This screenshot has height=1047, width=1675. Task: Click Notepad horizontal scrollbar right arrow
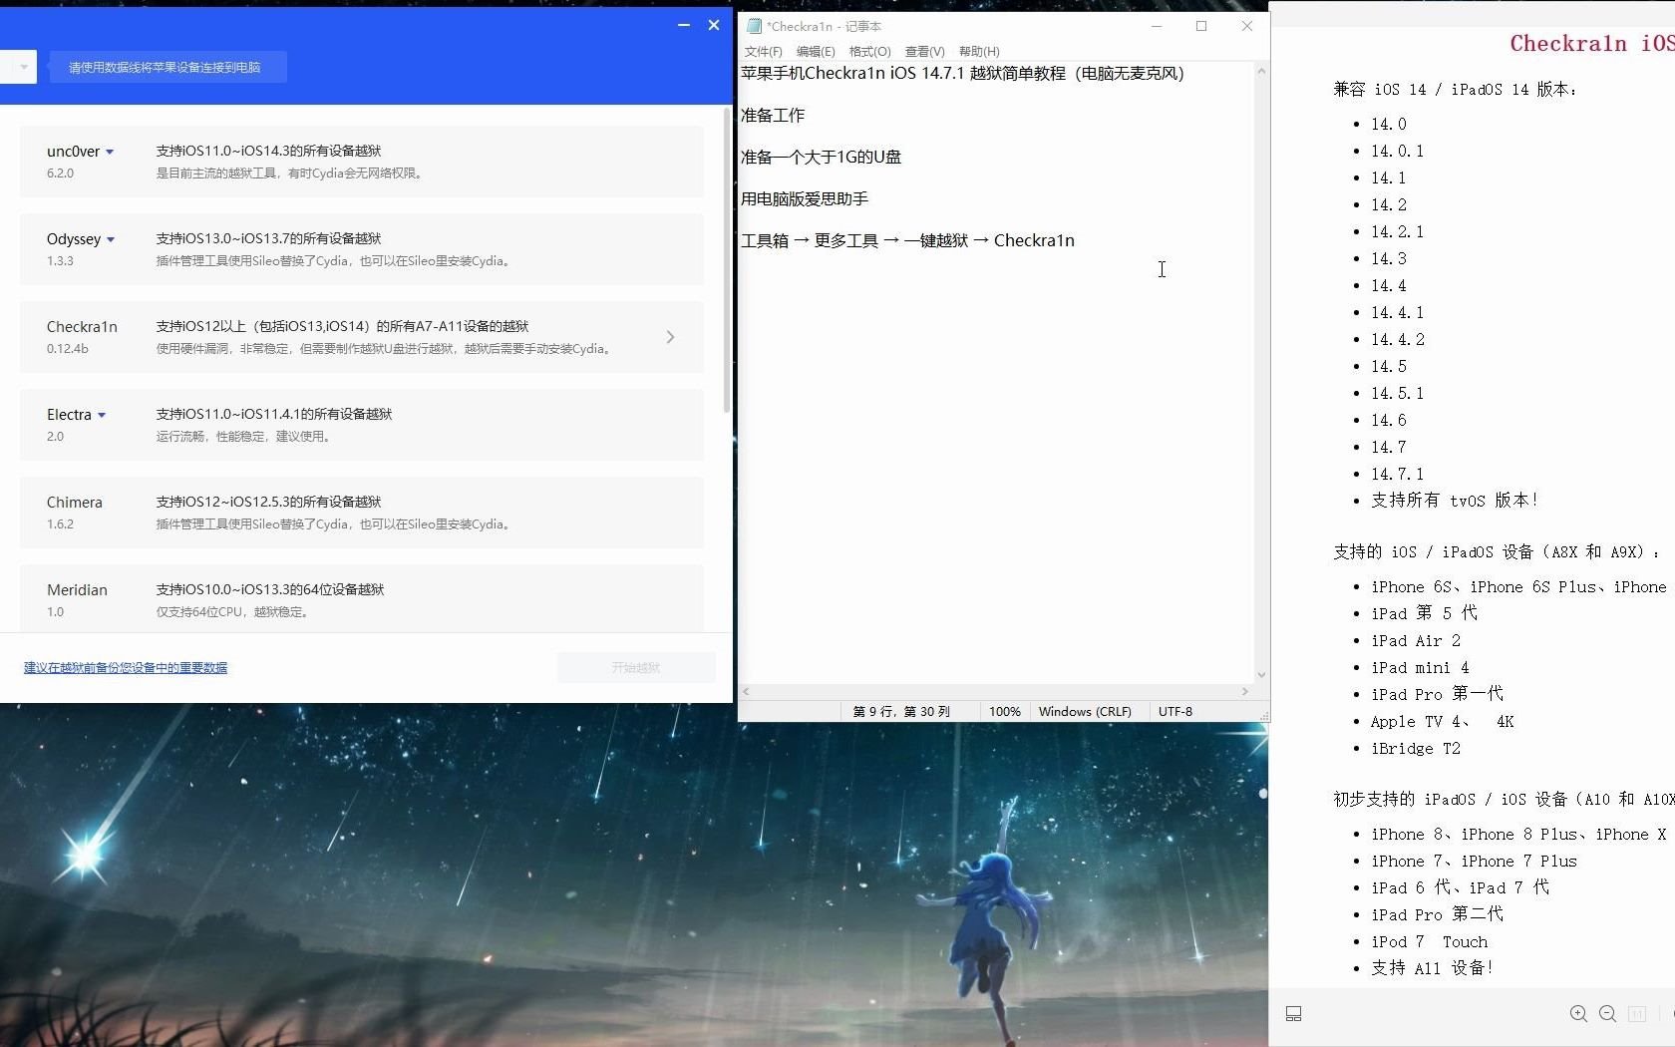click(x=1244, y=691)
